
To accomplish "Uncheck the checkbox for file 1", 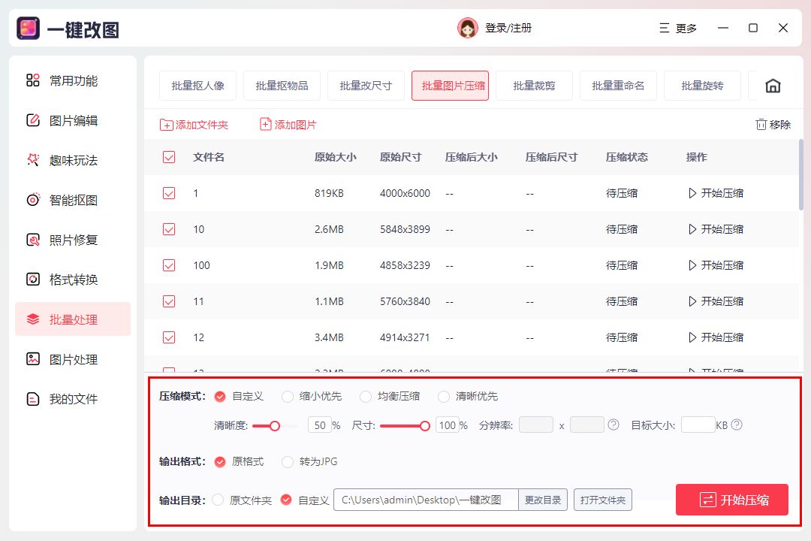I will point(169,193).
